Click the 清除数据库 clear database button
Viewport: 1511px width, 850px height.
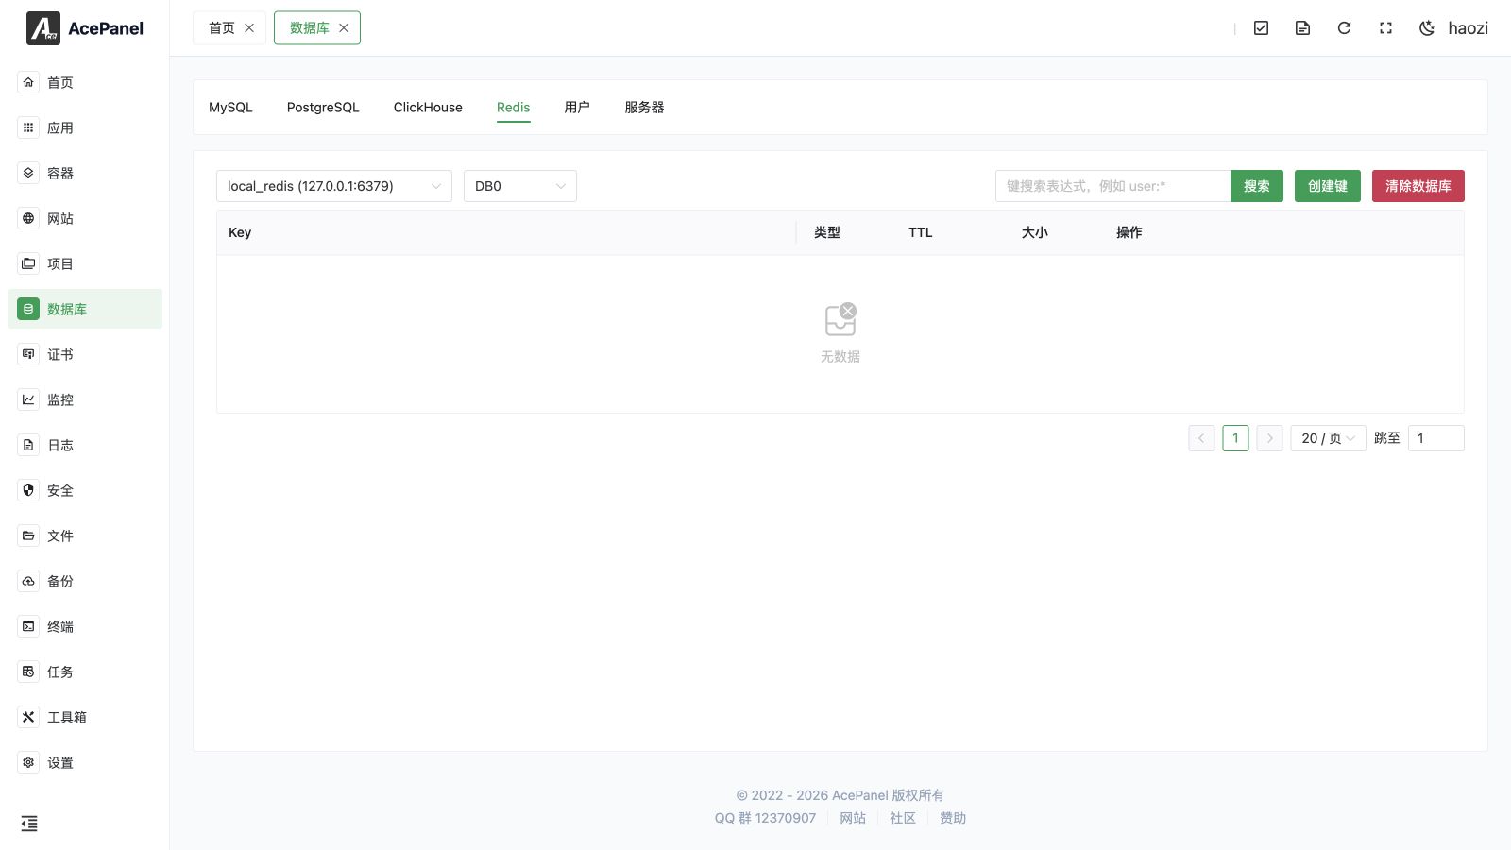(1418, 186)
